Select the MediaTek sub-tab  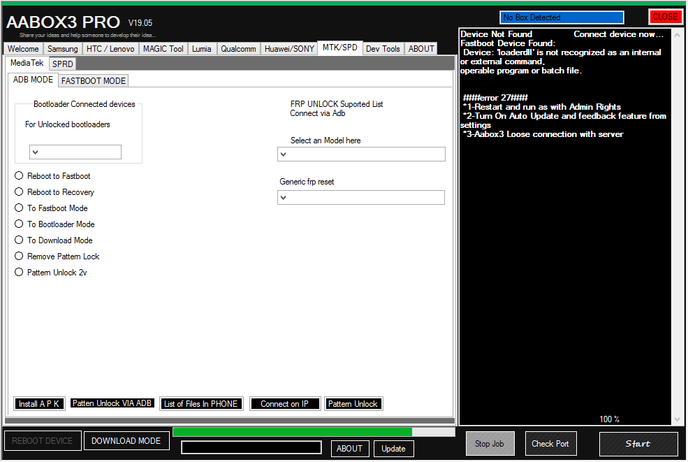coord(27,63)
